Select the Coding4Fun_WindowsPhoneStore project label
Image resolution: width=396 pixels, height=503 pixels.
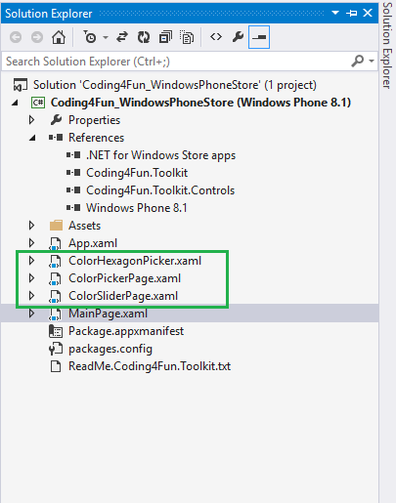[200, 103]
